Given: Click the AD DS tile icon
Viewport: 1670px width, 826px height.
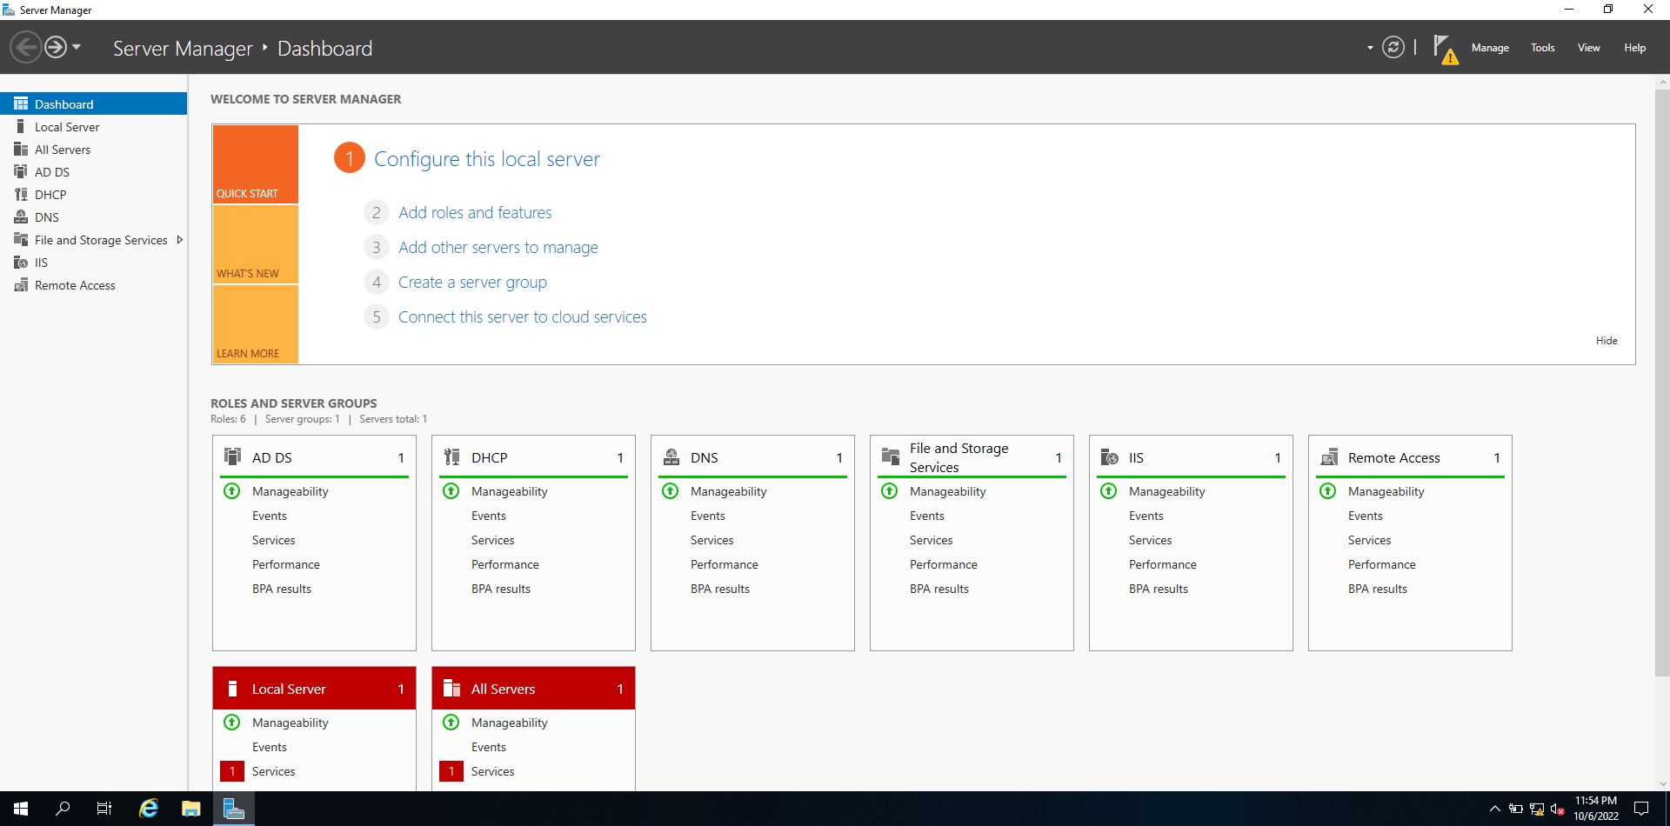Looking at the screenshot, I should 232,456.
